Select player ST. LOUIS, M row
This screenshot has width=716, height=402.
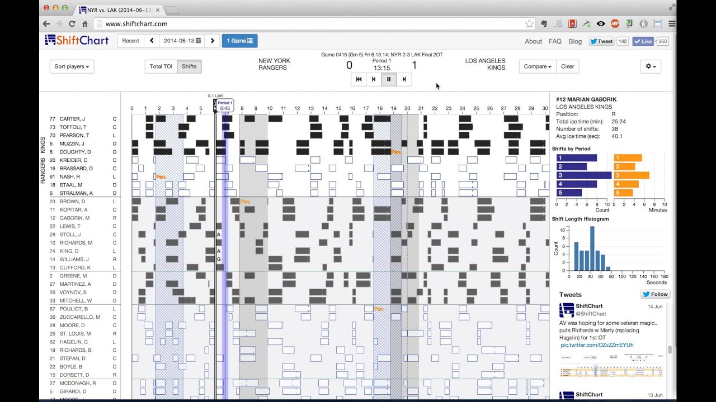pos(84,333)
